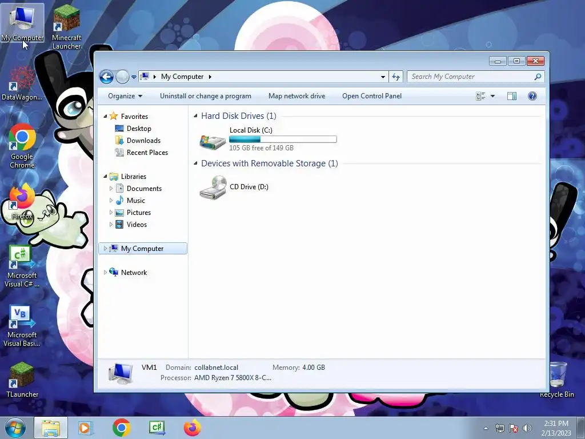Image resolution: width=585 pixels, height=439 pixels.
Task: Click the Change your view icon
Action: tap(480, 96)
